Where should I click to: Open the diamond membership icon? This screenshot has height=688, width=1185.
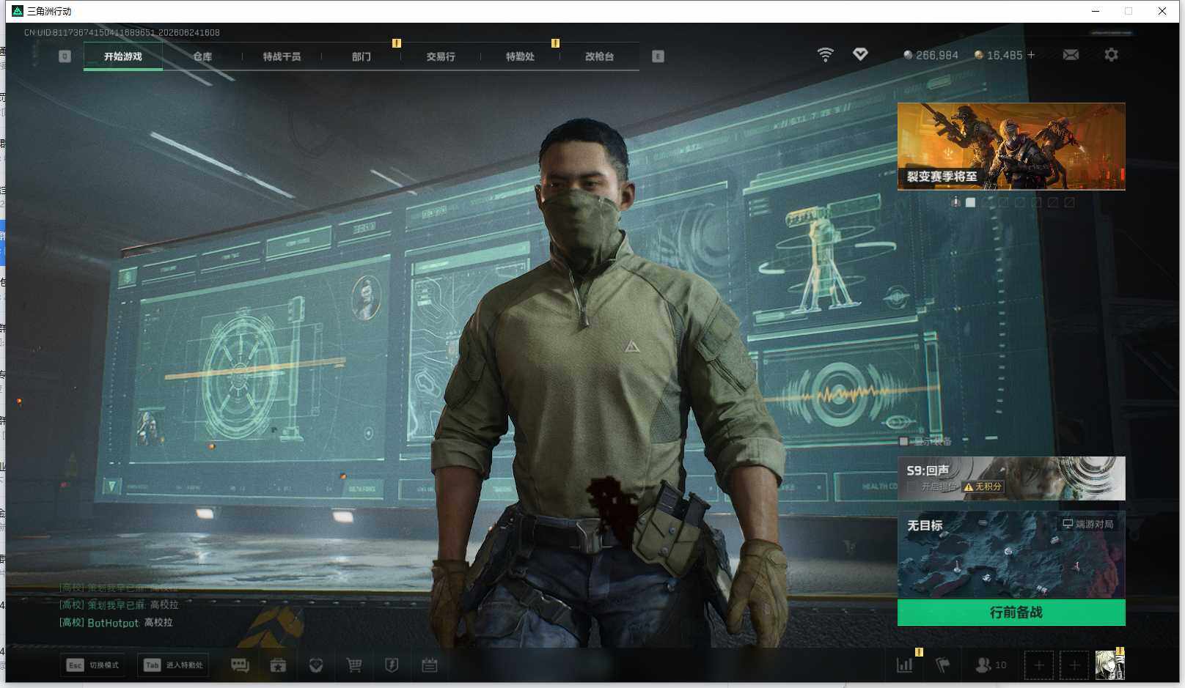coord(860,54)
